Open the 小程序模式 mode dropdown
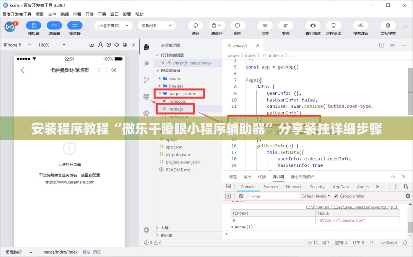The height and width of the screenshot is (257, 413). 113,26
